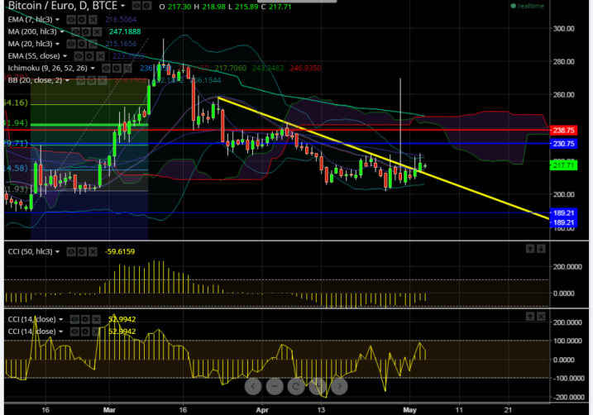The width and height of the screenshot is (593, 415).
Task: Hide the CCI (50, hlc3) indicator
Action: pyautogui.click(x=71, y=251)
